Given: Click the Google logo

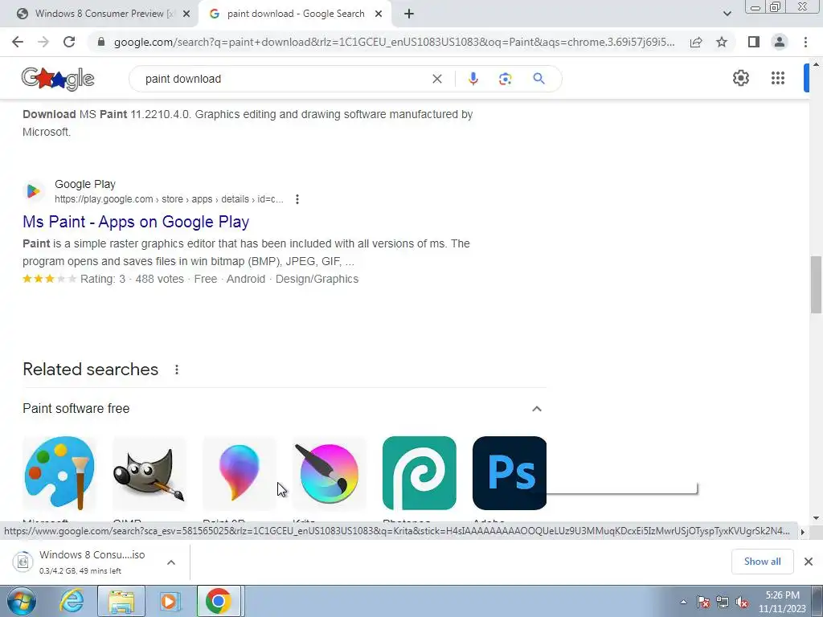Looking at the screenshot, I should (x=58, y=79).
